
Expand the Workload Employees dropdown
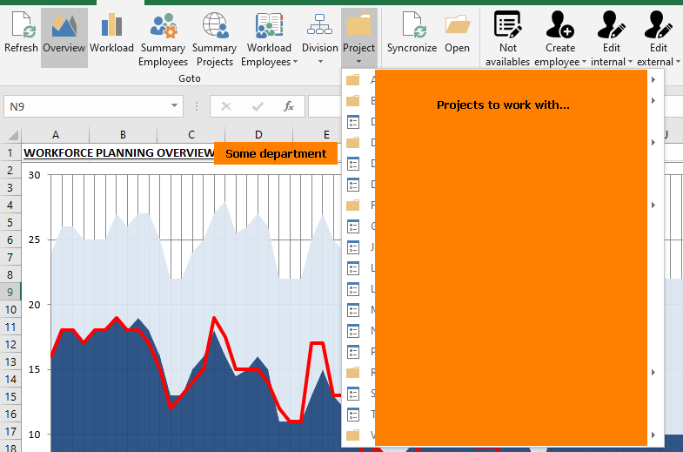(x=295, y=62)
